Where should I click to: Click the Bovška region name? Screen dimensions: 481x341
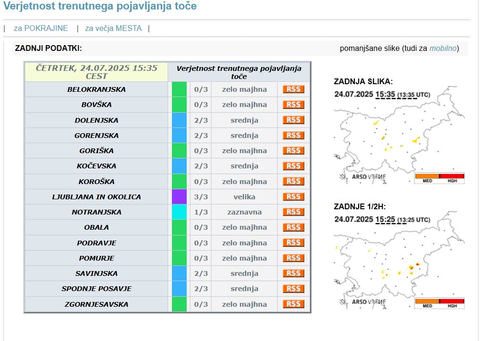[x=97, y=105]
